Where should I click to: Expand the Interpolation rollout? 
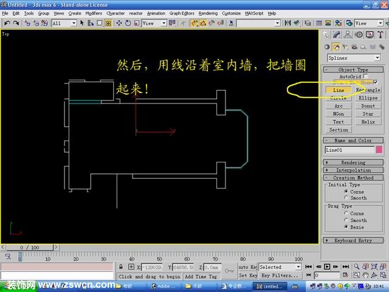(353, 170)
